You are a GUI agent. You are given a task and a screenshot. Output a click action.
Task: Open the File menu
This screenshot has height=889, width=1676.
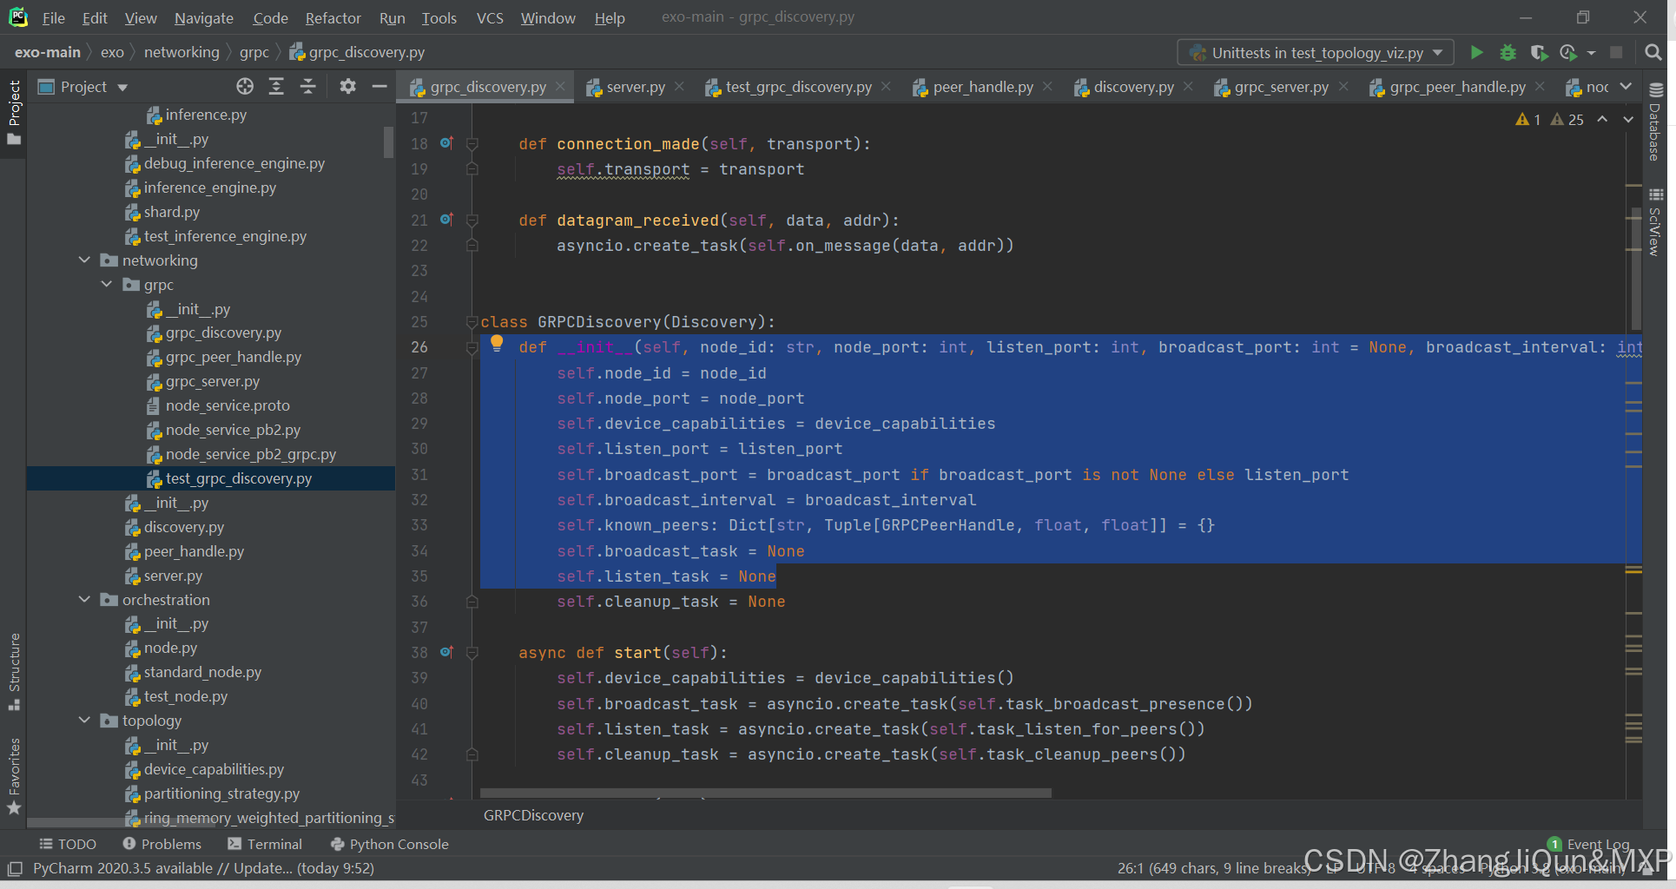[x=54, y=17]
